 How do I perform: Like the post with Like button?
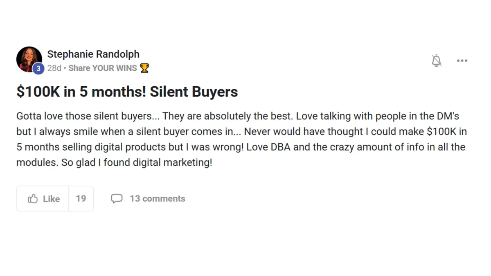click(x=43, y=199)
